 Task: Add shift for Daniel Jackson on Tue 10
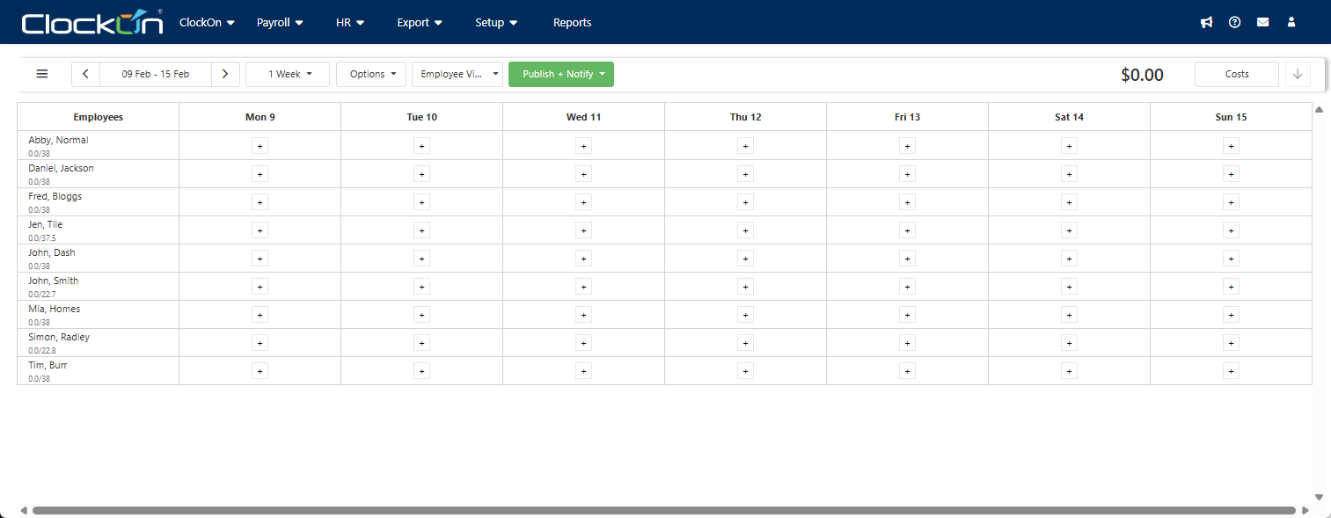pyautogui.click(x=421, y=174)
